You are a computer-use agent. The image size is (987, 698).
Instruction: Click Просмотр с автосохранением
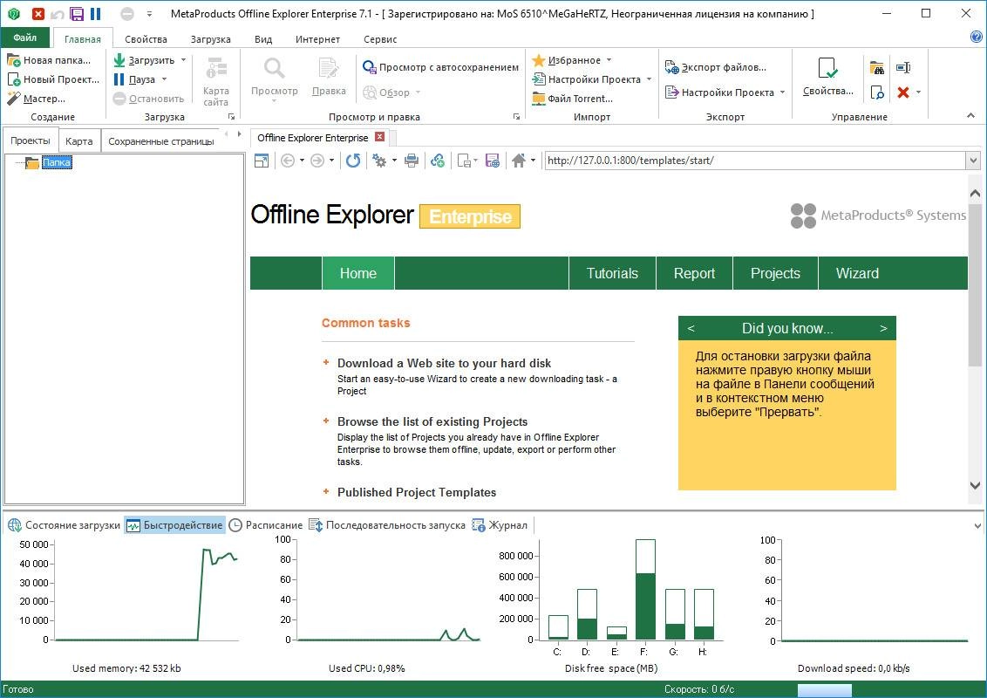click(x=440, y=67)
